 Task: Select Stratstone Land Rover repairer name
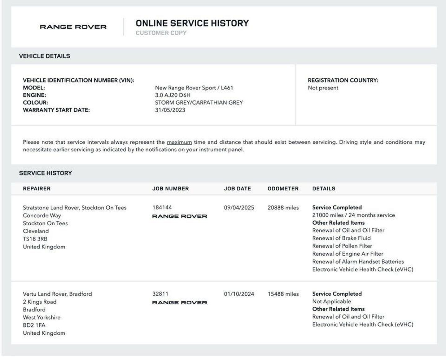pos(75,208)
